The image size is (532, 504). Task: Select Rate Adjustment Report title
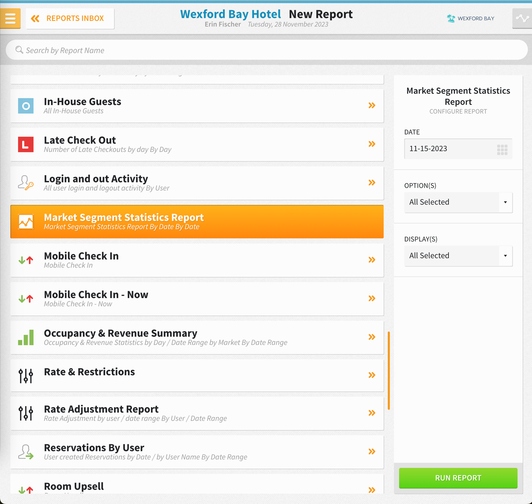[101, 409]
